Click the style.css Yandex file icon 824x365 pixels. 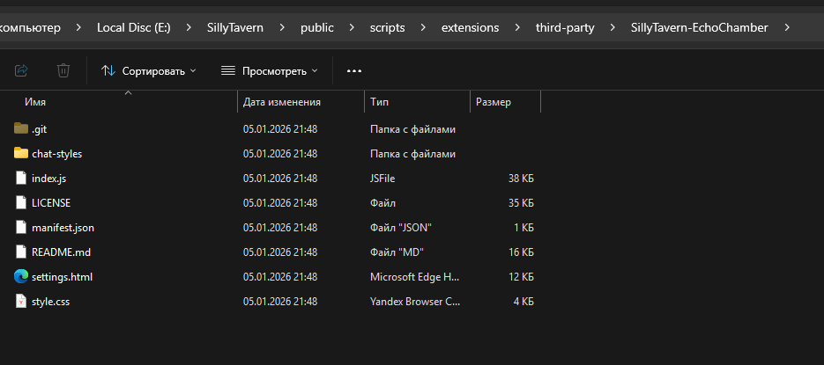(x=22, y=301)
